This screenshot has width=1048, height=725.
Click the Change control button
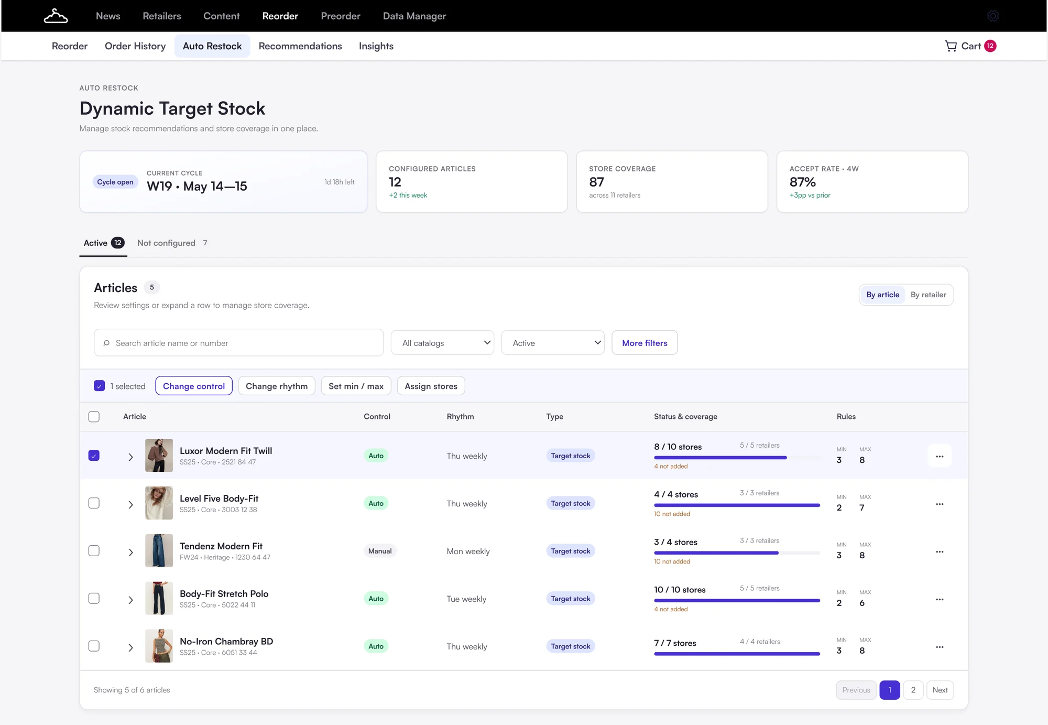coord(194,386)
